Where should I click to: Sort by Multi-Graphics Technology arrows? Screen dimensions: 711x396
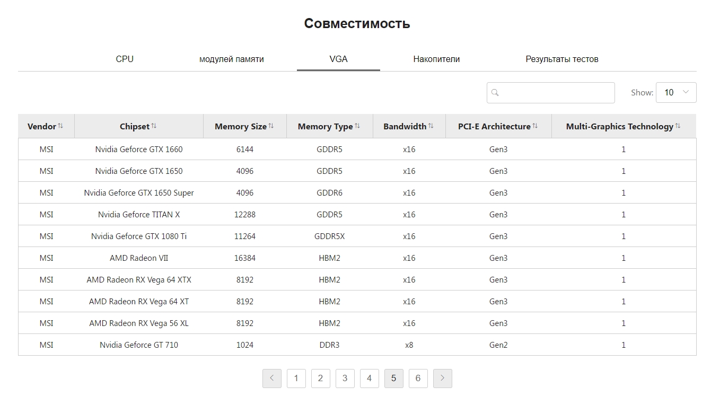coord(678,126)
